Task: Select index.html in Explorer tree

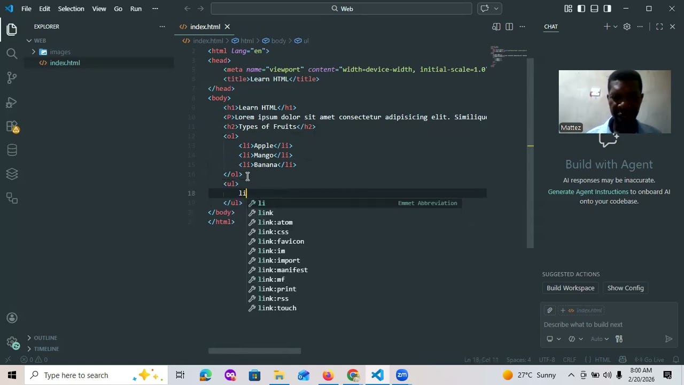Action: point(65,63)
